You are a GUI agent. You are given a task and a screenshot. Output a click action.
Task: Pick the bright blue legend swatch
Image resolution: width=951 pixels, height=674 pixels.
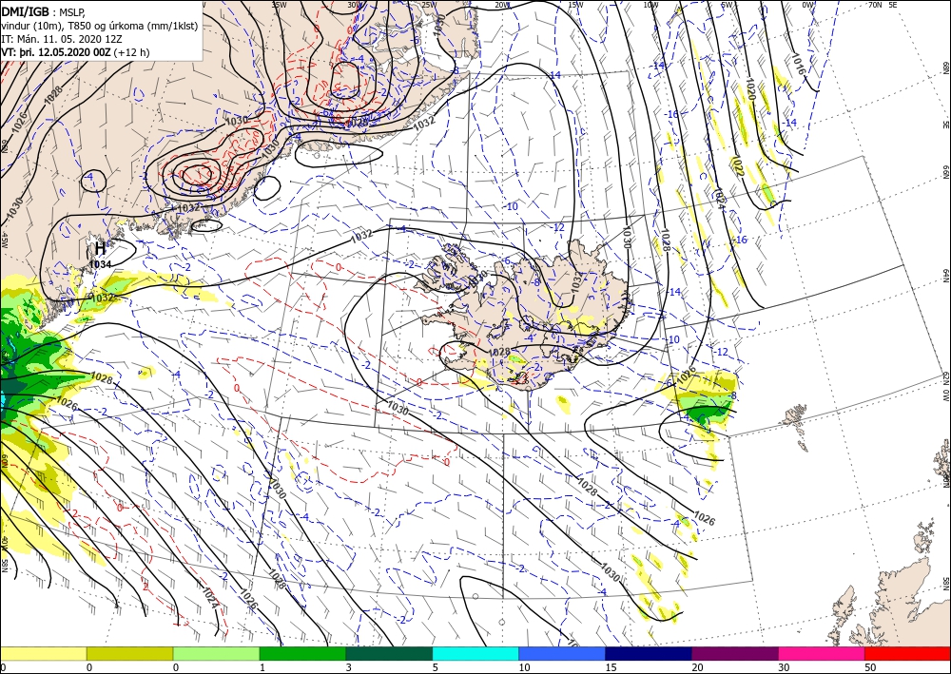point(562,653)
